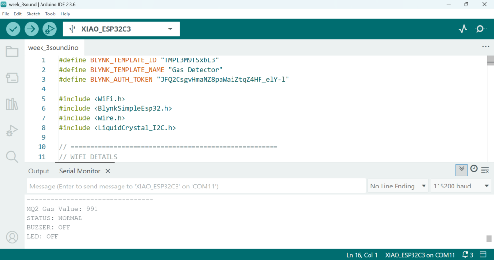Open the File menu

coord(6,14)
